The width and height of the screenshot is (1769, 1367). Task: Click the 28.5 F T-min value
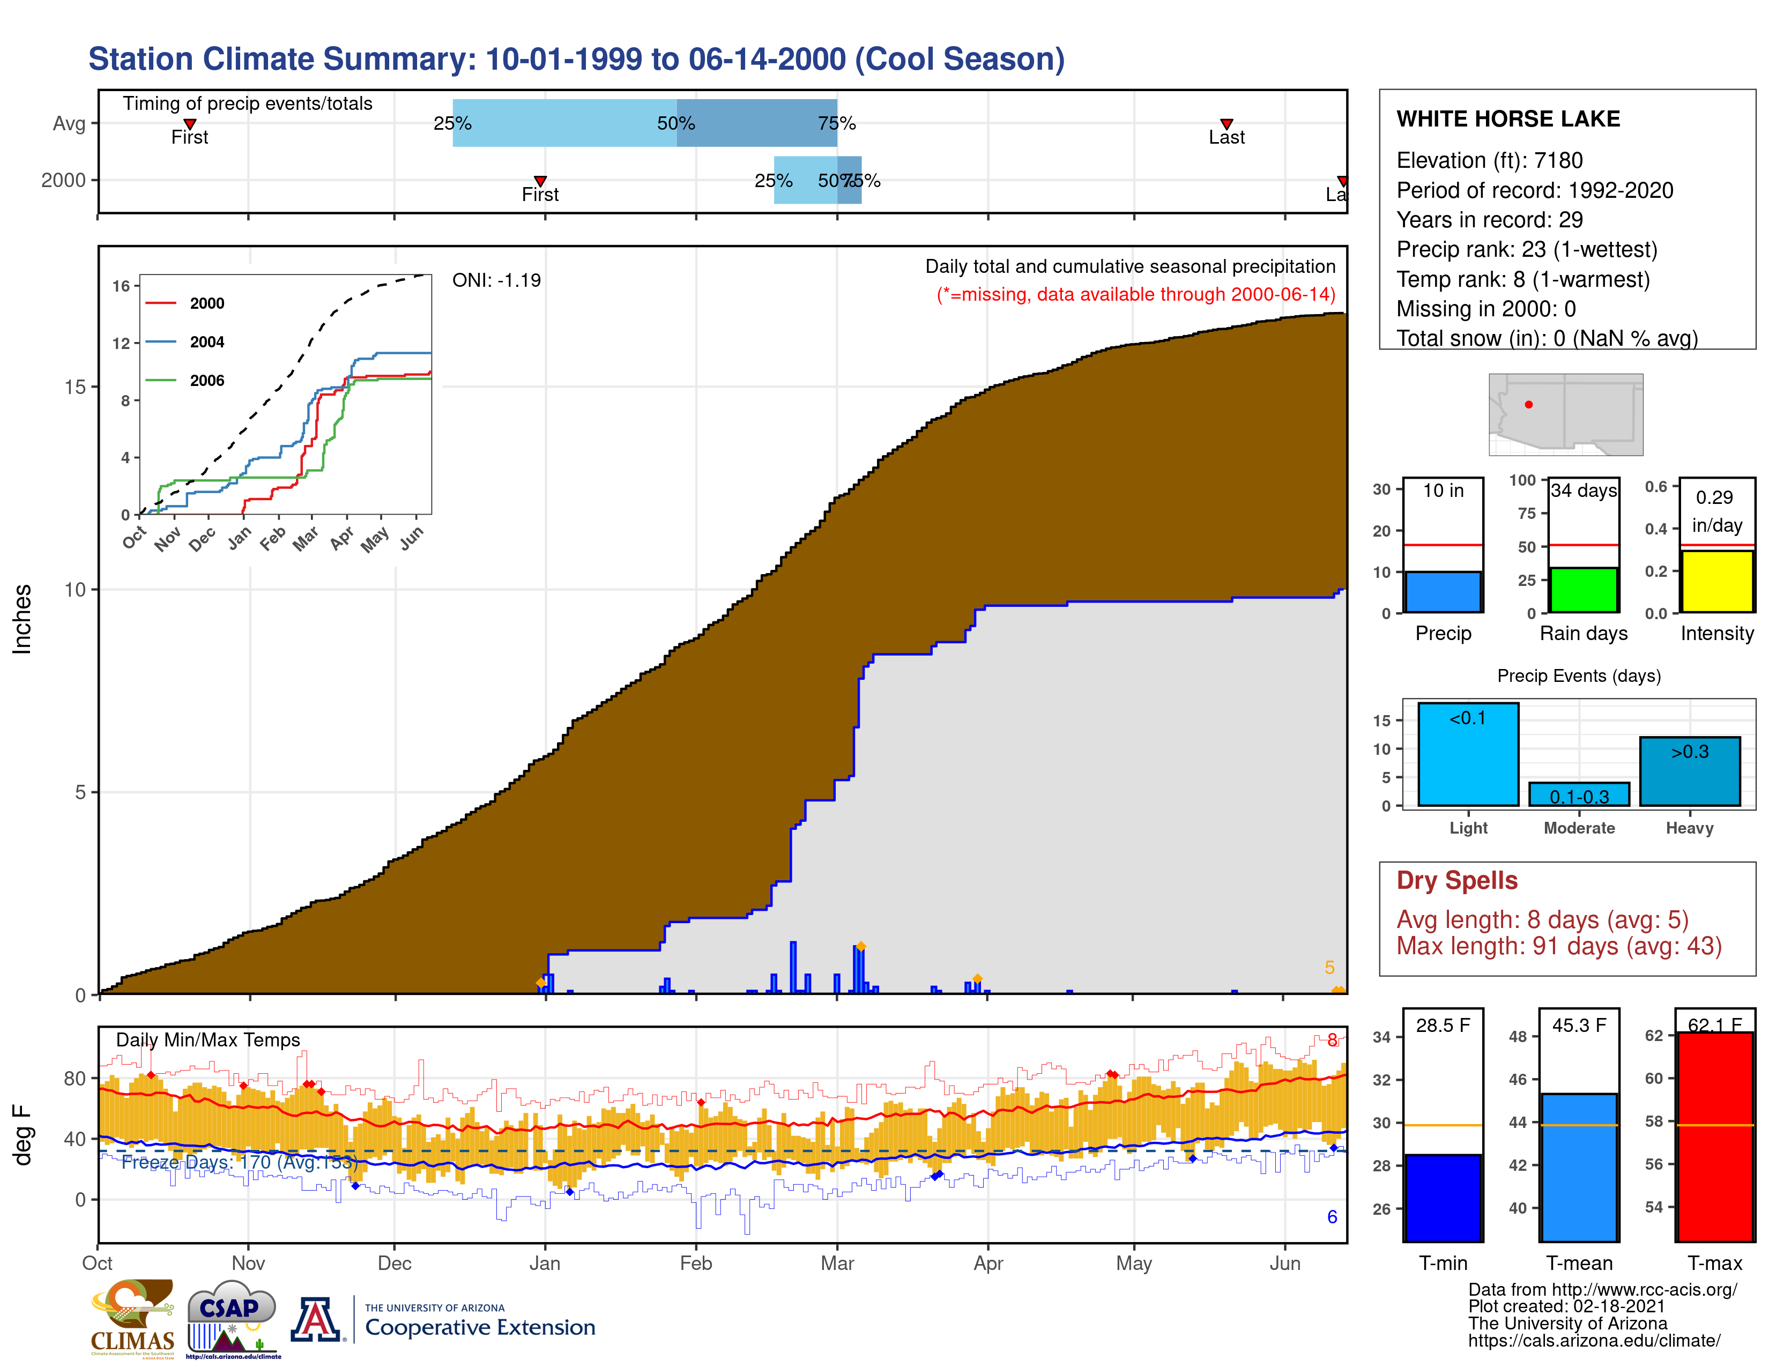(1443, 1025)
